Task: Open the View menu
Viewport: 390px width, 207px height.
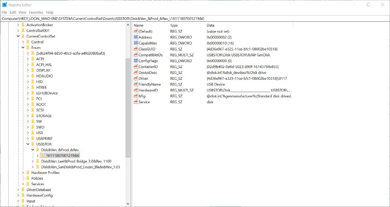Action: tap(22, 12)
